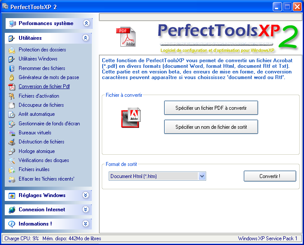Click the Découpeur de fichiers icon
The image size is (304, 245).
12,105
